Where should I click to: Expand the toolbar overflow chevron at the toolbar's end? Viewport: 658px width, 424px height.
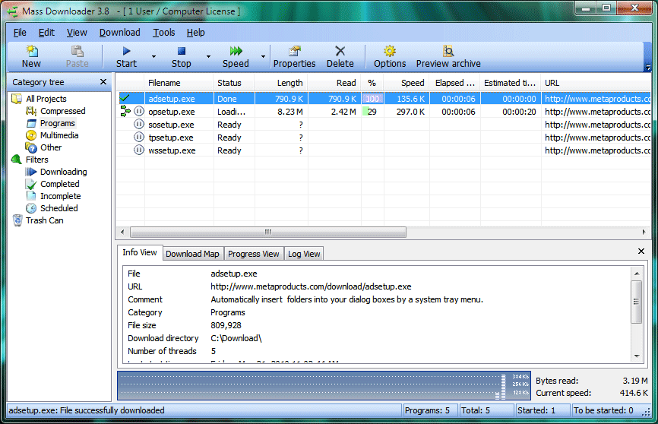[647, 67]
